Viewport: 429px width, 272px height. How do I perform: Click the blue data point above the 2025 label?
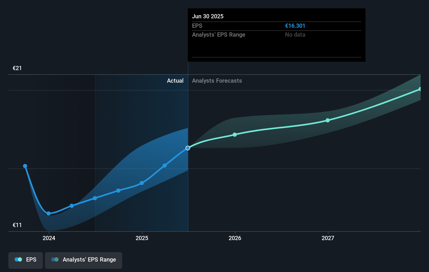point(142,183)
